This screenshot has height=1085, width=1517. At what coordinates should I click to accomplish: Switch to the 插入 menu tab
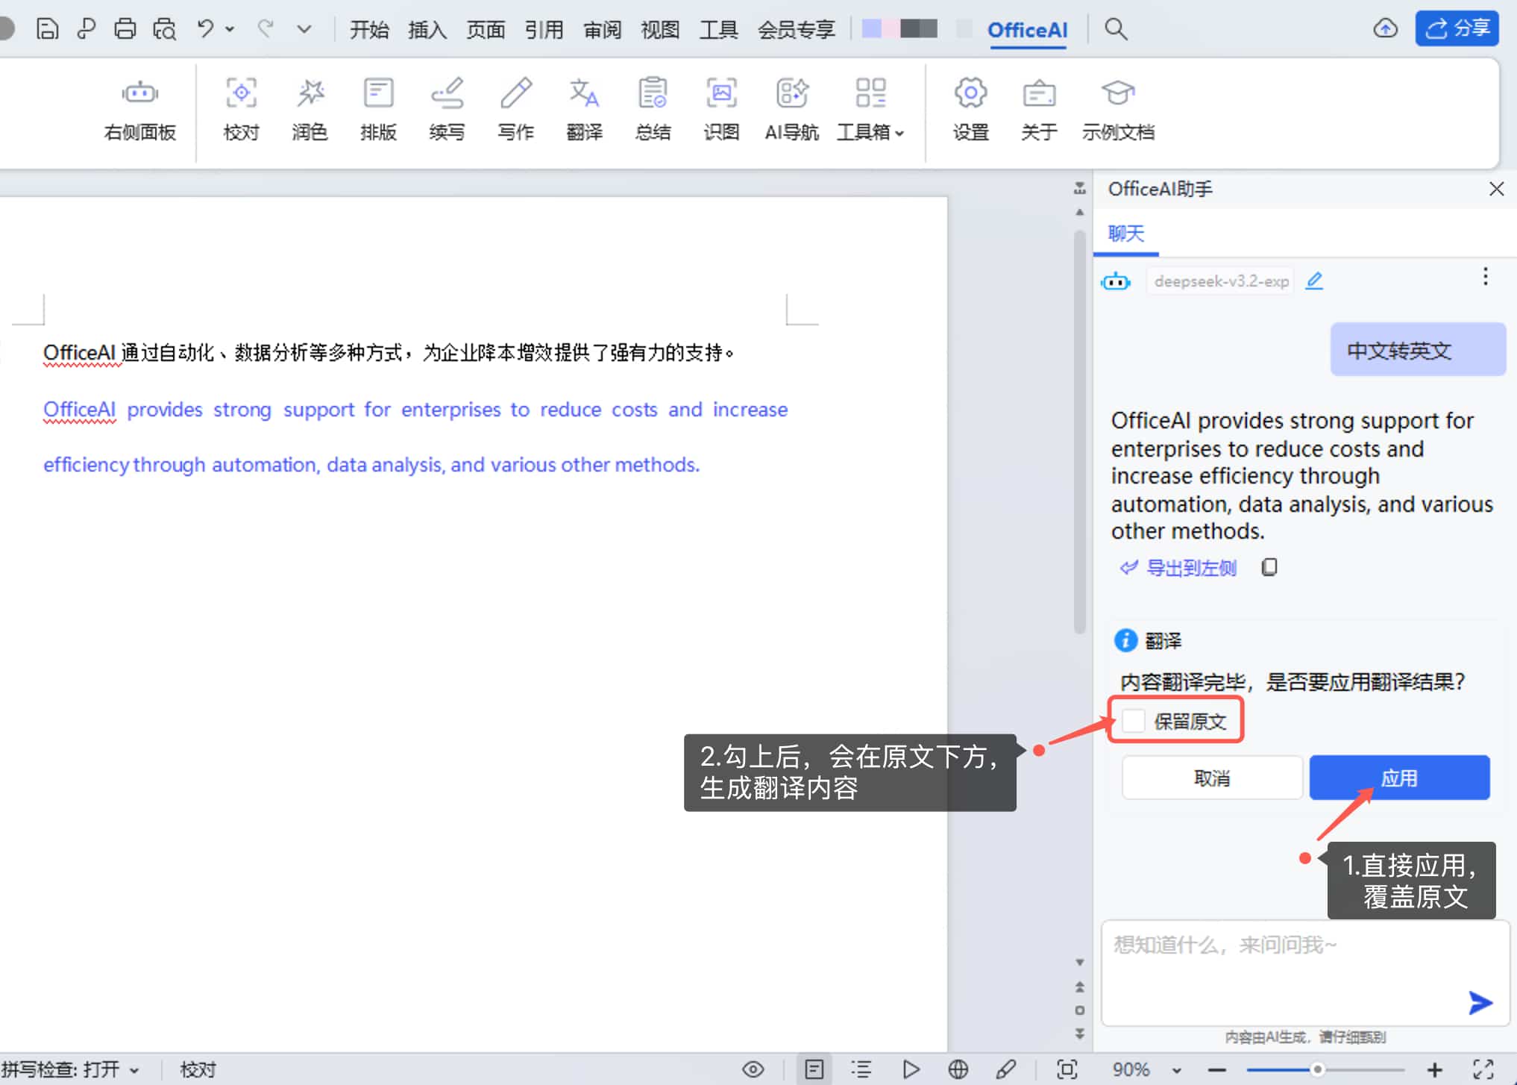(427, 30)
